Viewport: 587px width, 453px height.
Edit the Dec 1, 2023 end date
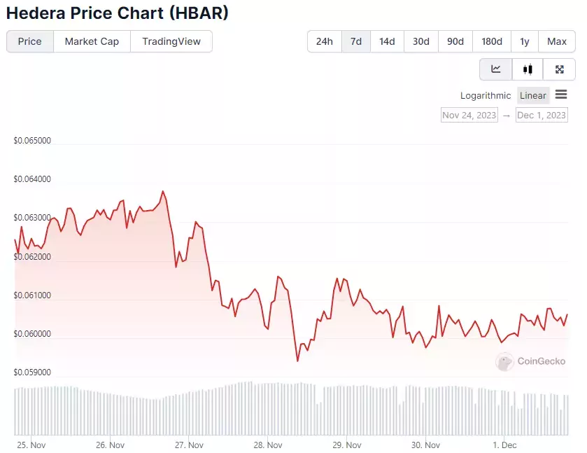pyautogui.click(x=542, y=115)
